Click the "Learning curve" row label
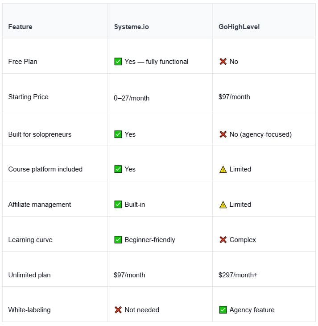This screenshot has height=326, width=318. coord(30,240)
